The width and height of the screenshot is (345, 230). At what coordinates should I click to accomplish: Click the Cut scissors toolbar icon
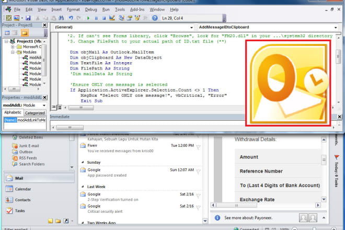38,18
